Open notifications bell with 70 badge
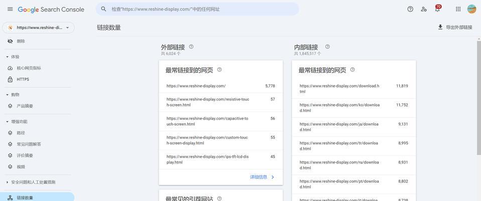 tap(437, 9)
